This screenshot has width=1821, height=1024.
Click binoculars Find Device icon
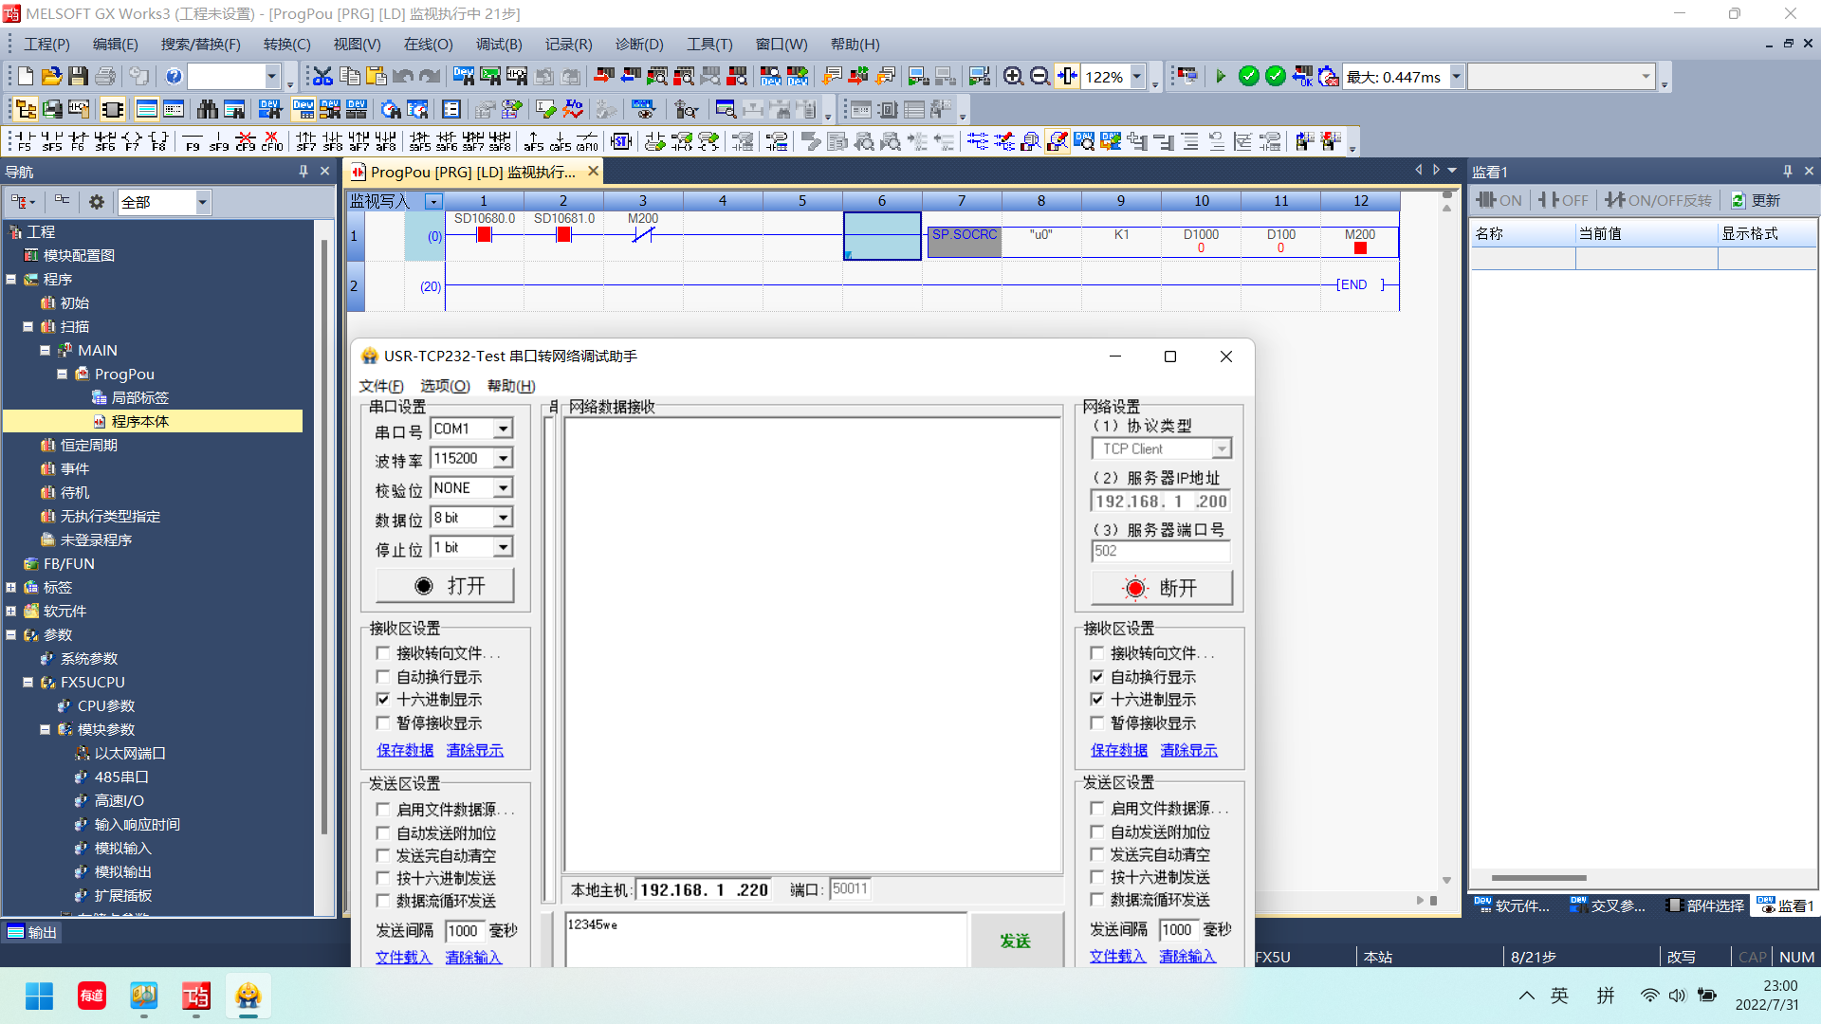pyautogui.click(x=207, y=110)
